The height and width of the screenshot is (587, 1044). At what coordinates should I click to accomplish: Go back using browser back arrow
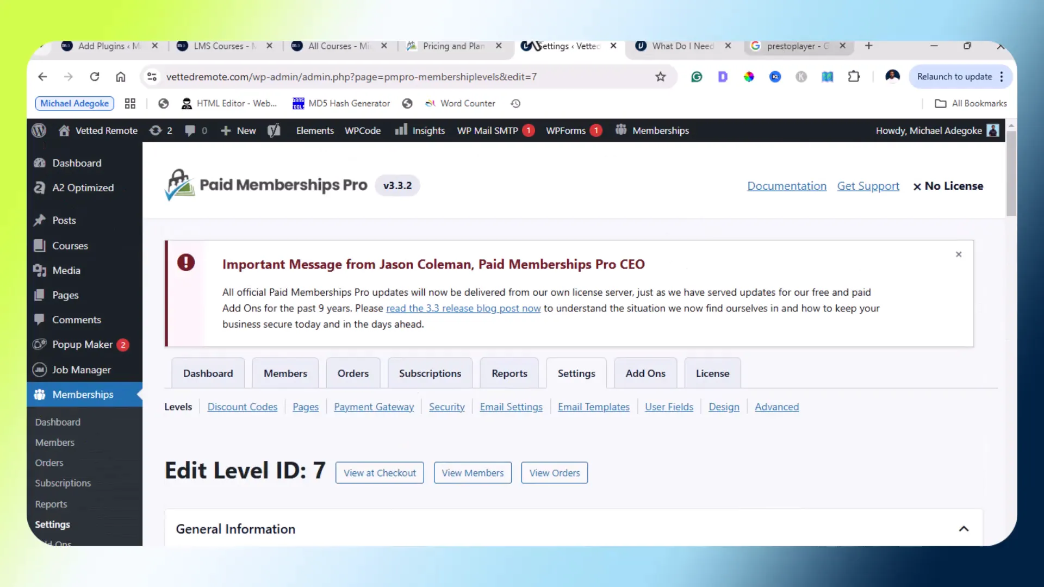pyautogui.click(x=42, y=77)
